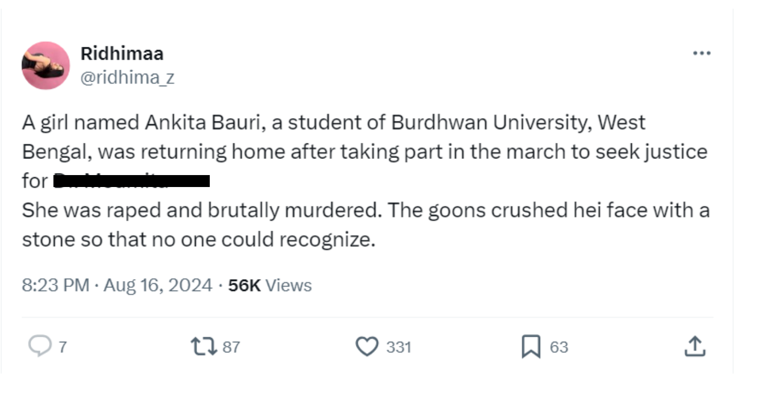Click the retweet arrows icon
This screenshot has width=765, height=413.
[x=203, y=347]
